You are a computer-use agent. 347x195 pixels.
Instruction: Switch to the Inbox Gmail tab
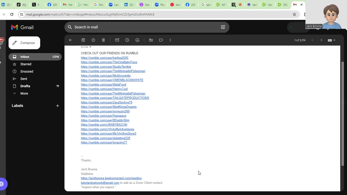coord(68,5)
